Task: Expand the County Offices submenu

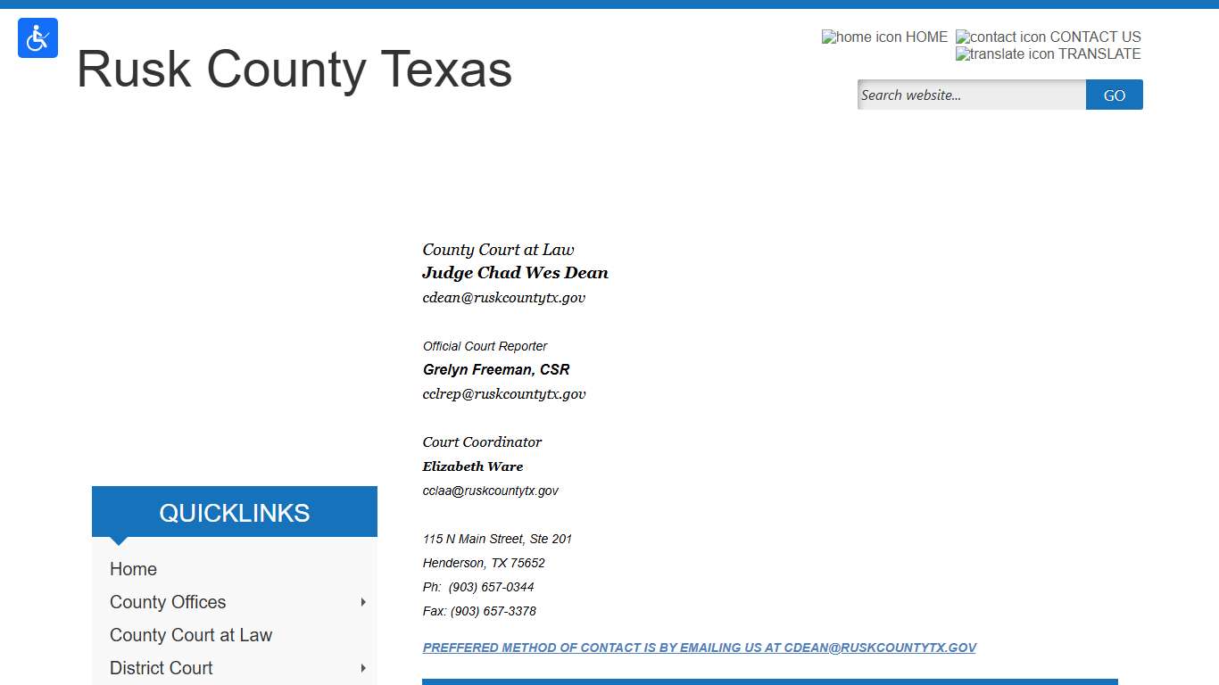Action: click(362, 602)
